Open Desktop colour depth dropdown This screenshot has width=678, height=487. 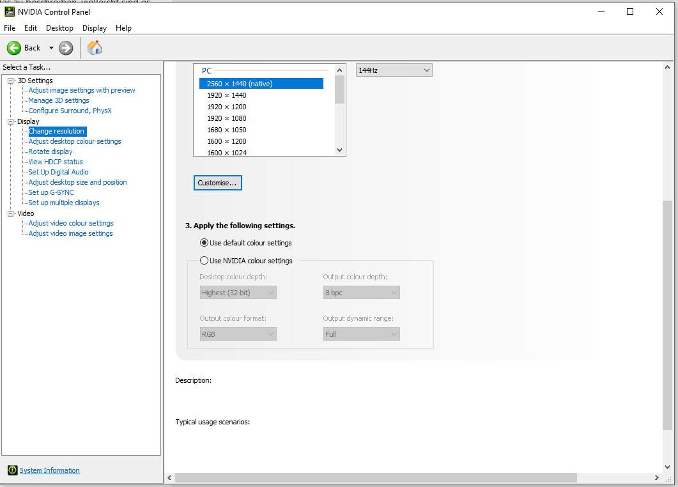238,293
